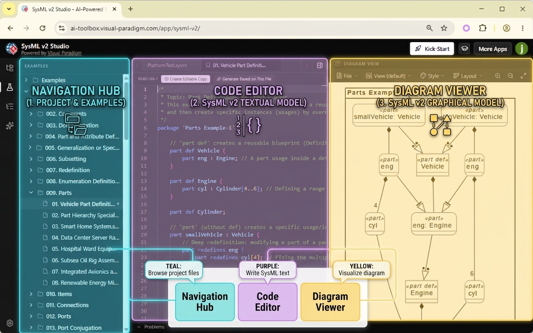This screenshot has height=333, width=533.
Task: Open the green user avatar menu
Action: click(521, 49)
